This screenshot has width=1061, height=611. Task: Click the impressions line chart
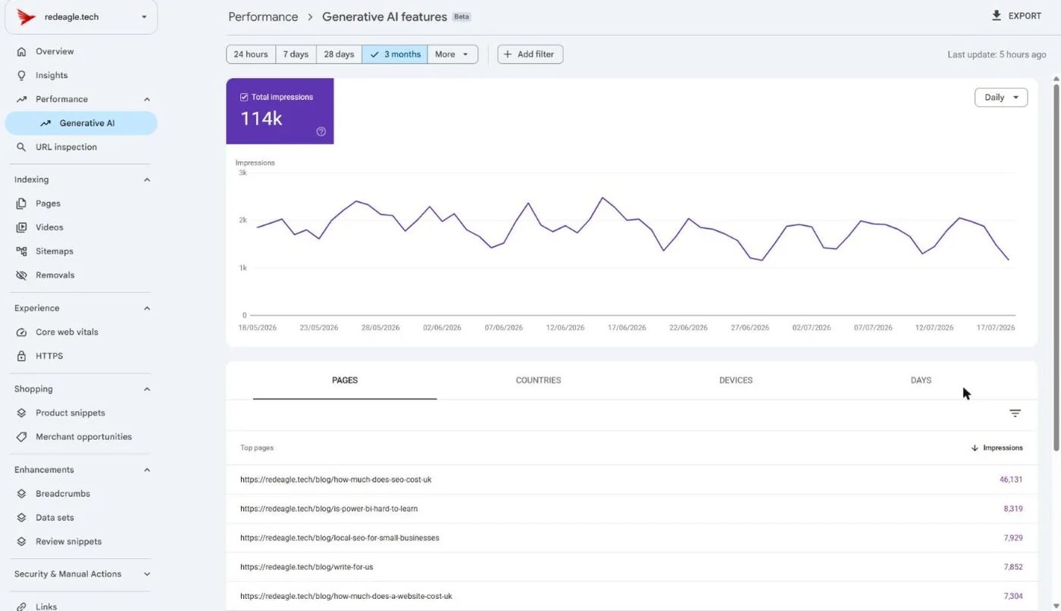click(633, 244)
